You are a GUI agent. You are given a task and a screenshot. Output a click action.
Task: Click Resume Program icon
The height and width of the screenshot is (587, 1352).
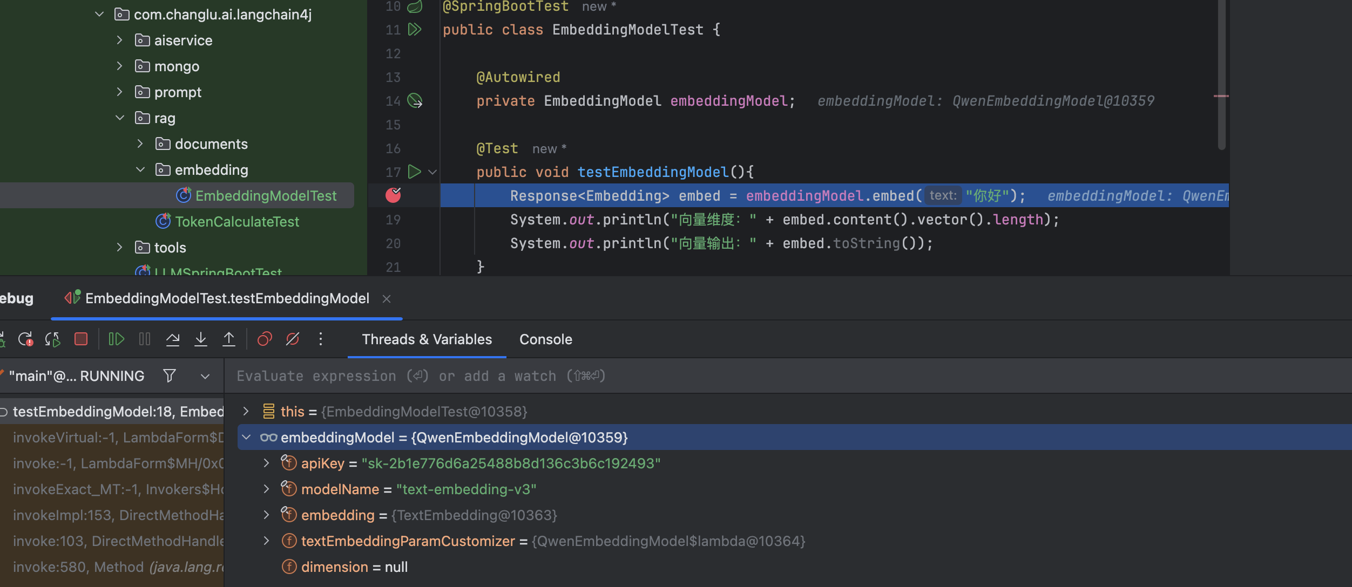pyautogui.click(x=116, y=339)
